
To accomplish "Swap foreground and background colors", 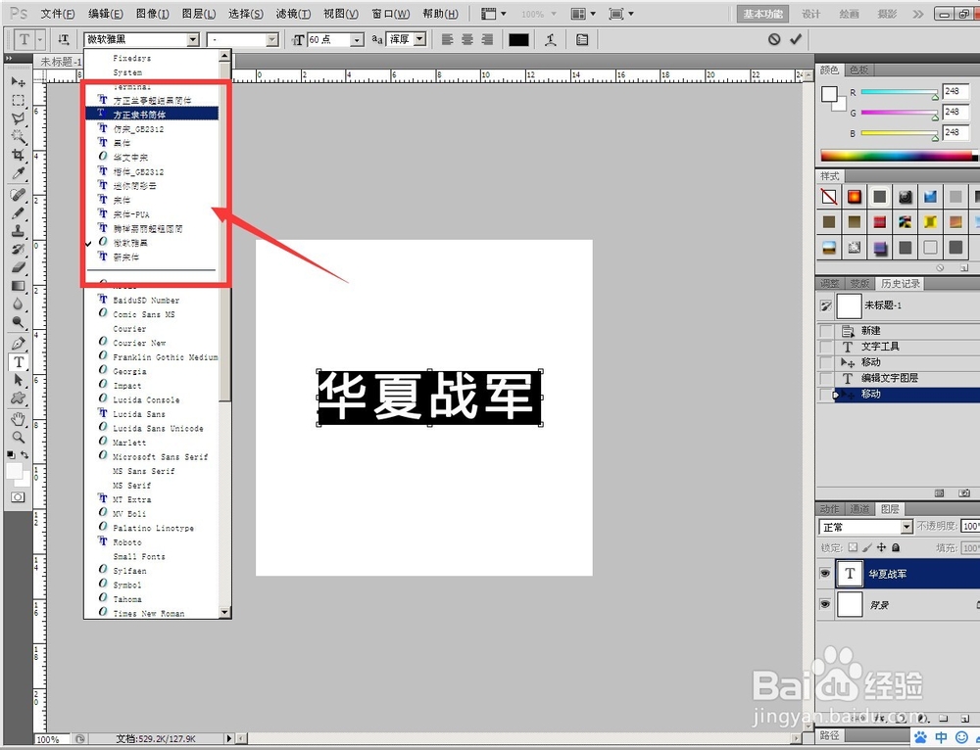I will coord(24,454).
